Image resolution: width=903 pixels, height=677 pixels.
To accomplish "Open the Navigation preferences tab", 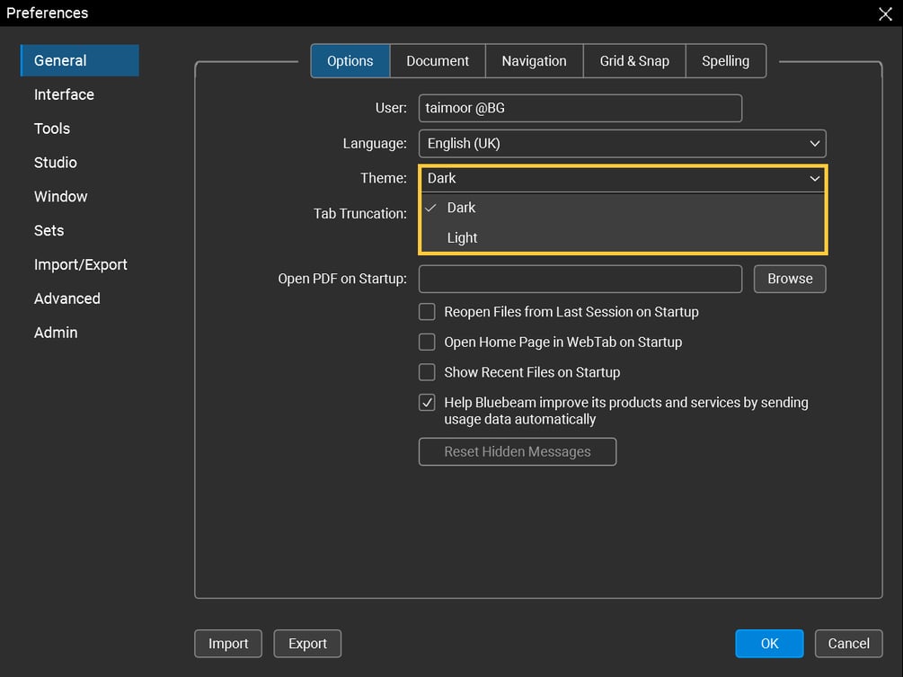I will pos(534,60).
